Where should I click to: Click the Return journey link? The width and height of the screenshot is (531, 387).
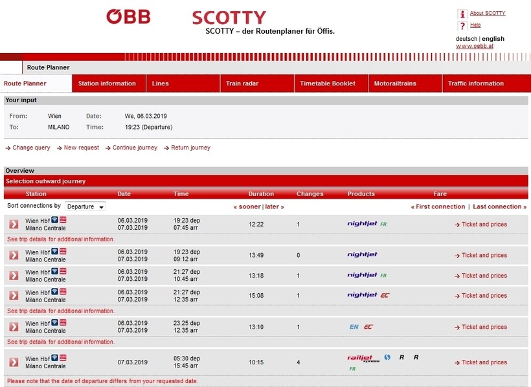(190, 148)
